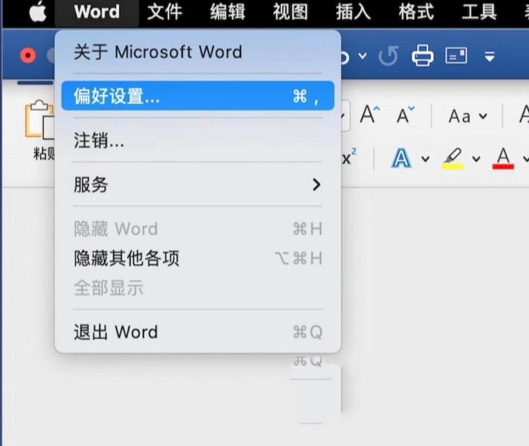Apply superscript formatting

click(x=349, y=157)
